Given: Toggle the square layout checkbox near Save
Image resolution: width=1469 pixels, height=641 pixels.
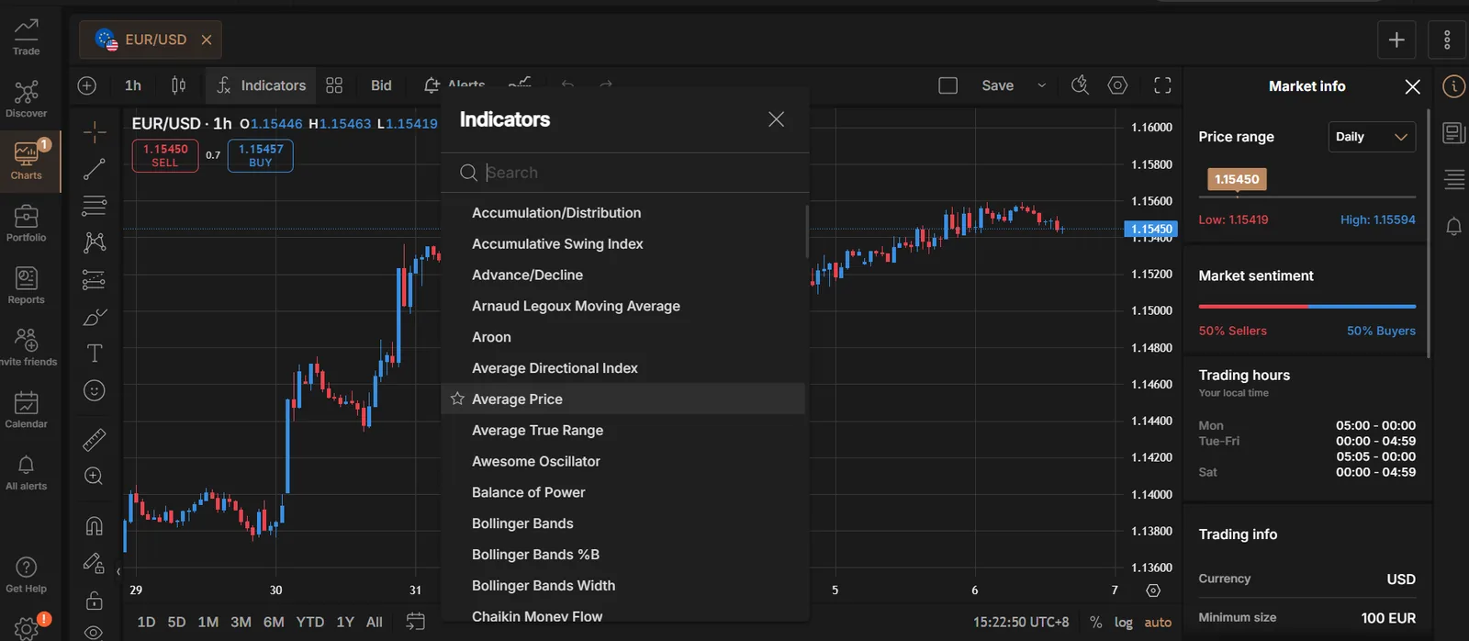Looking at the screenshot, I should coord(948,85).
